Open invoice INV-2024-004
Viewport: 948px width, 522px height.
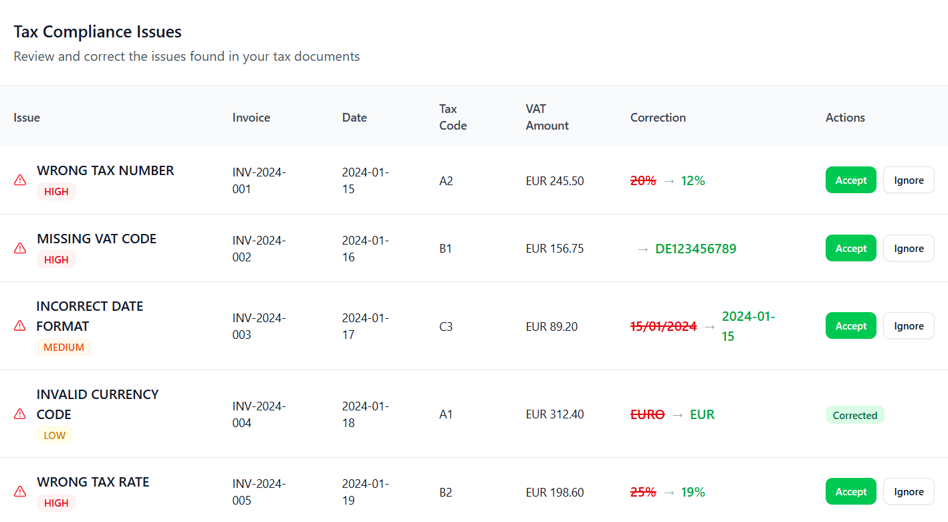[x=260, y=414]
